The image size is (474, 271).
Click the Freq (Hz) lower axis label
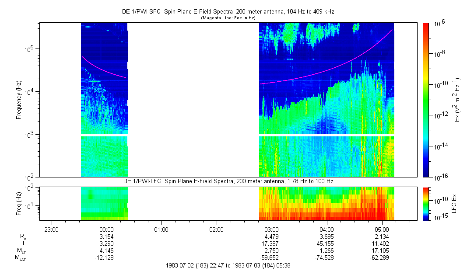click(x=19, y=204)
